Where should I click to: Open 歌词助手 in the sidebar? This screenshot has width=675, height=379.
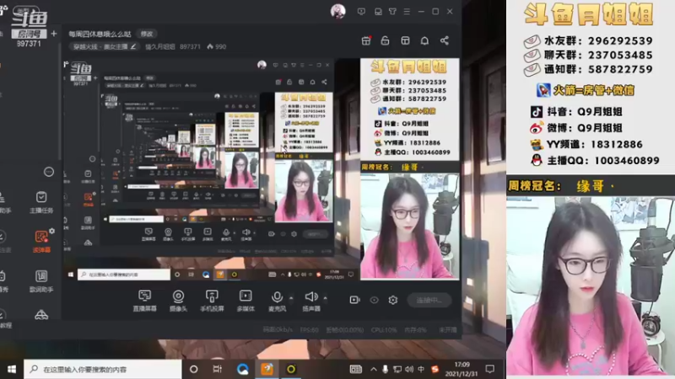coord(41,281)
